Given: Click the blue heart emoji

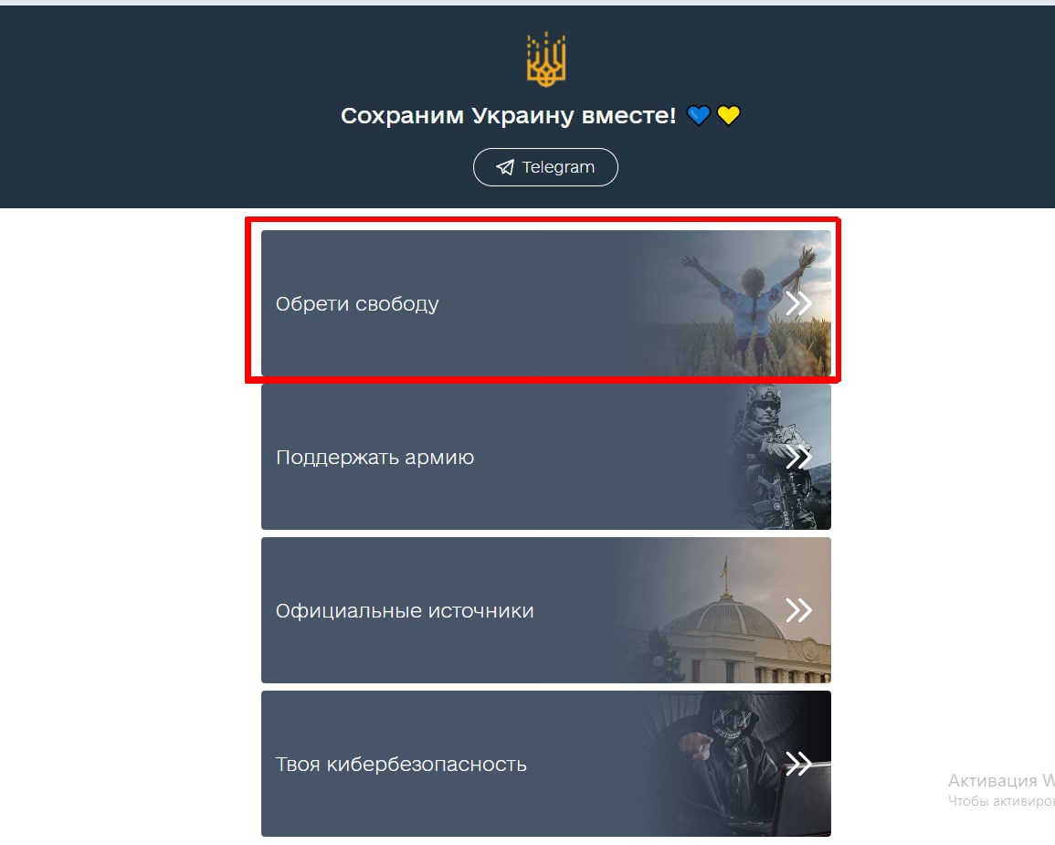Looking at the screenshot, I should pos(699,116).
